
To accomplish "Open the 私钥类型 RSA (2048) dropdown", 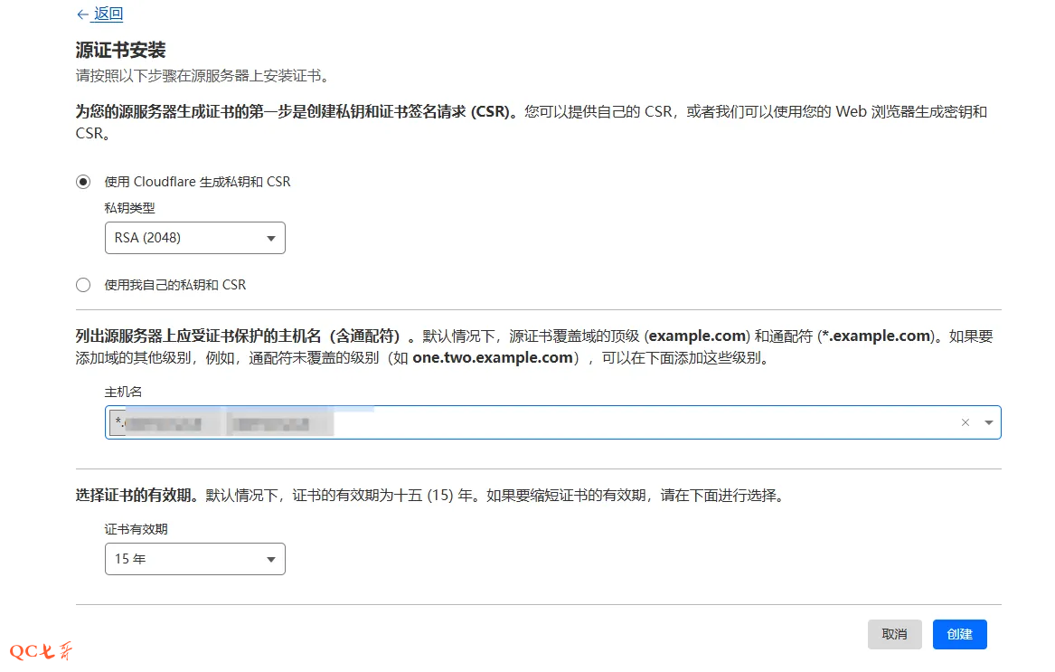I will (x=194, y=238).
